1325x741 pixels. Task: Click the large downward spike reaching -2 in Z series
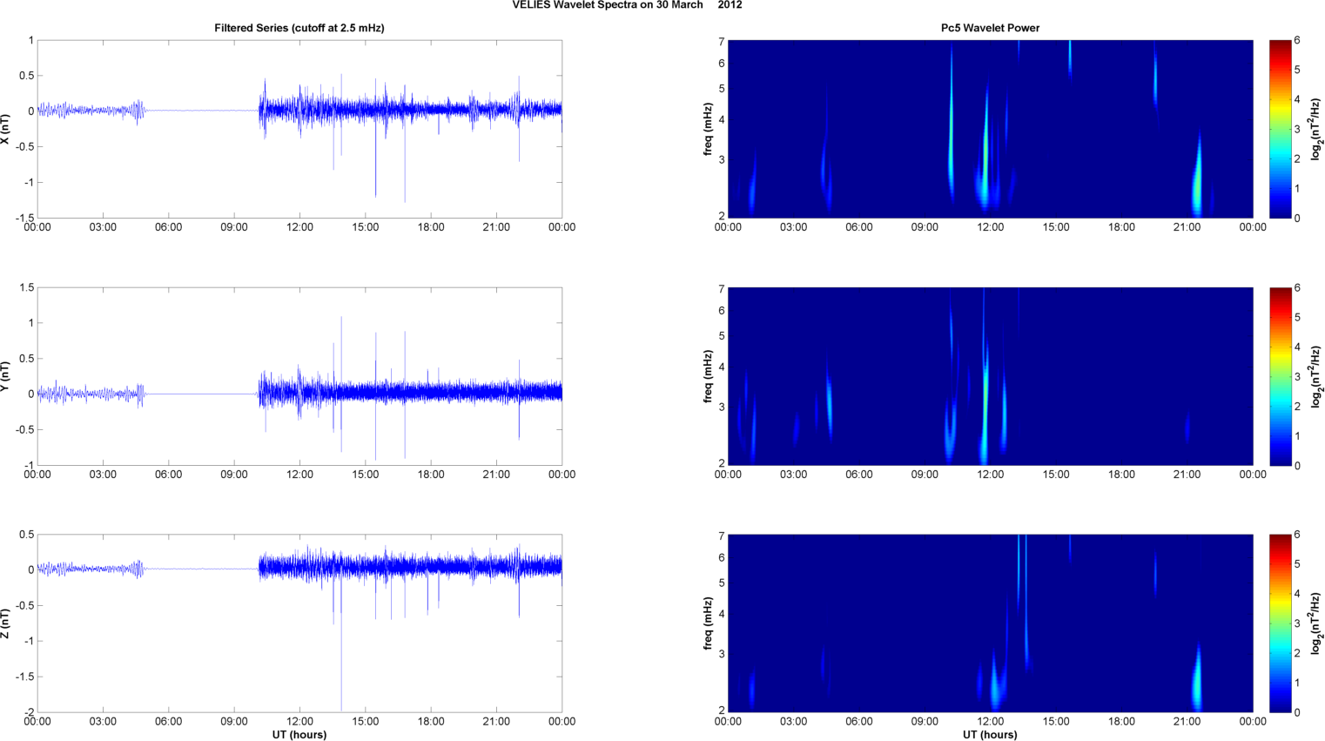coord(341,644)
